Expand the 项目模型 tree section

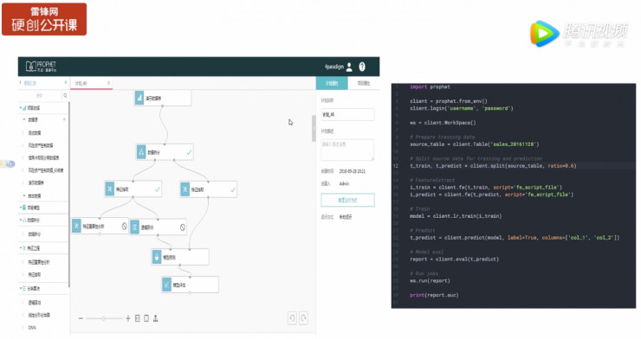pos(21,208)
